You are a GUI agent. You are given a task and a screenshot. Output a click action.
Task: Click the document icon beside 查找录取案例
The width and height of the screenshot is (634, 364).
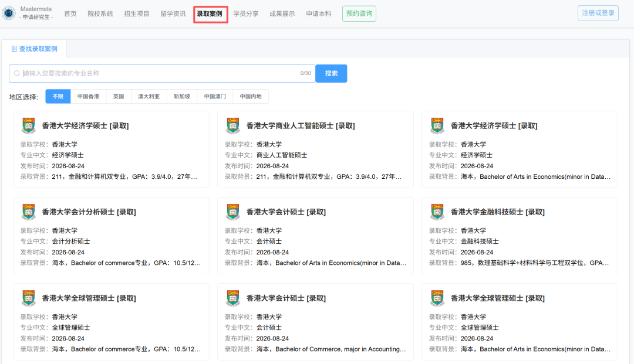[14, 49]
